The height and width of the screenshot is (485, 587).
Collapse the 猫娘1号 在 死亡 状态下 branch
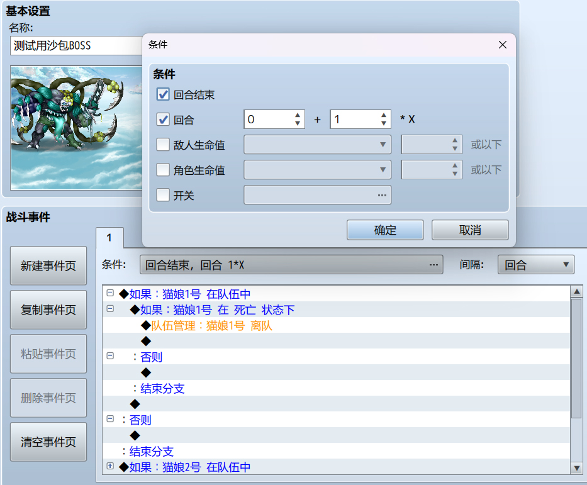110,309
